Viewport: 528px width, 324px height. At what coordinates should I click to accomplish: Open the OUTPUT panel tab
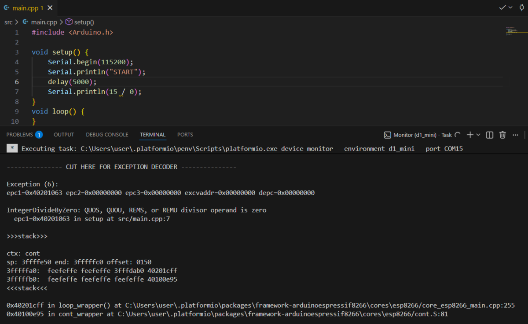pyautogui.click(x=64, y=135)
